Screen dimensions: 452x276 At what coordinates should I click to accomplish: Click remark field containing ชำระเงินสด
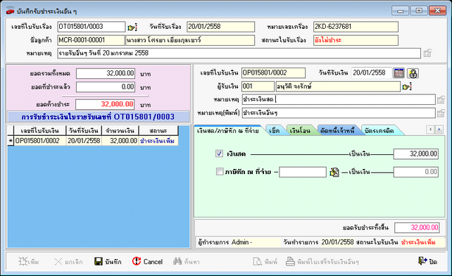339,100
